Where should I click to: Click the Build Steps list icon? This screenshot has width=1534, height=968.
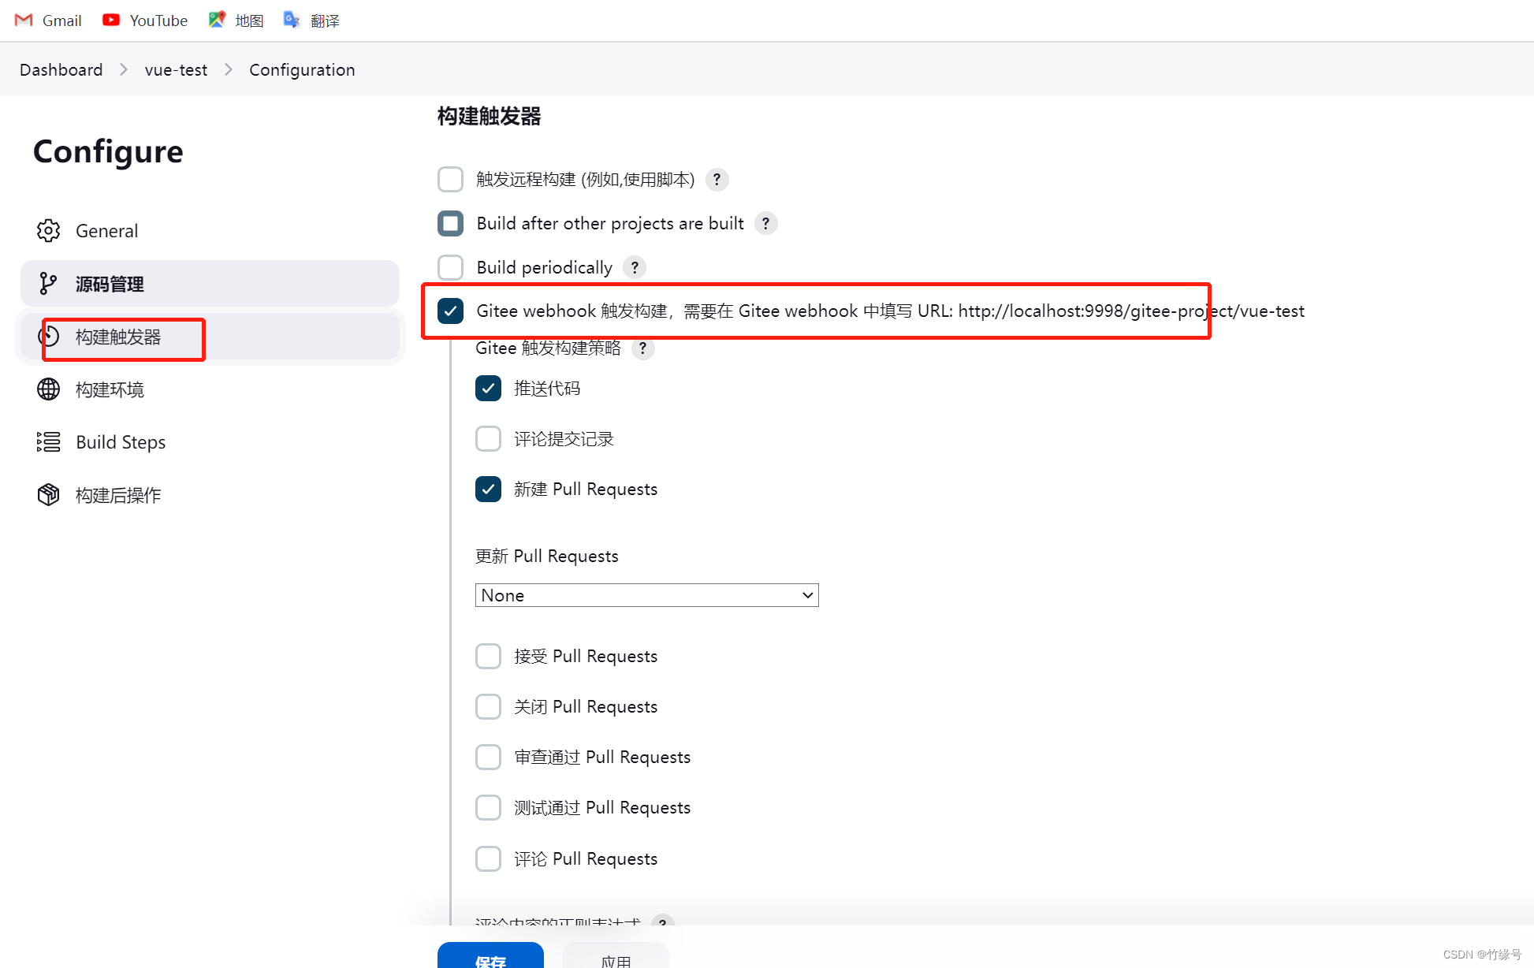tap(48, 442)
